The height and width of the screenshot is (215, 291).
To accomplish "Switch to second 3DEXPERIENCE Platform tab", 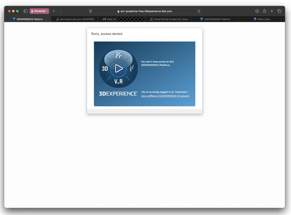I will (215, 19).
